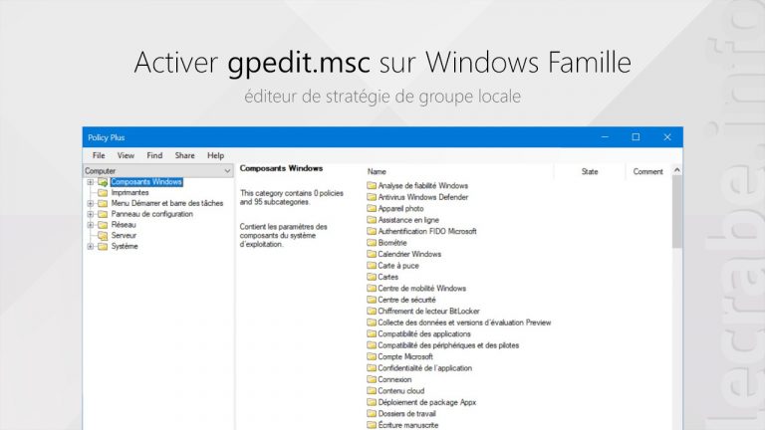Click the folder icon next to Carte à puce

372,266
